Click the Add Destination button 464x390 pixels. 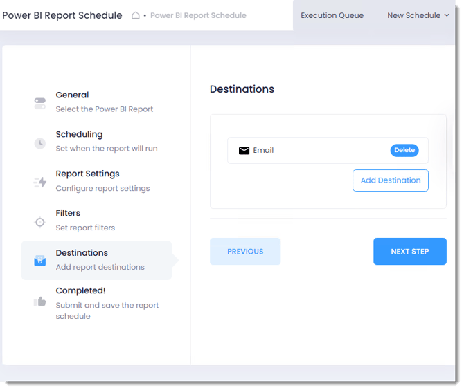pyautogui.click(x=390, y=180)
